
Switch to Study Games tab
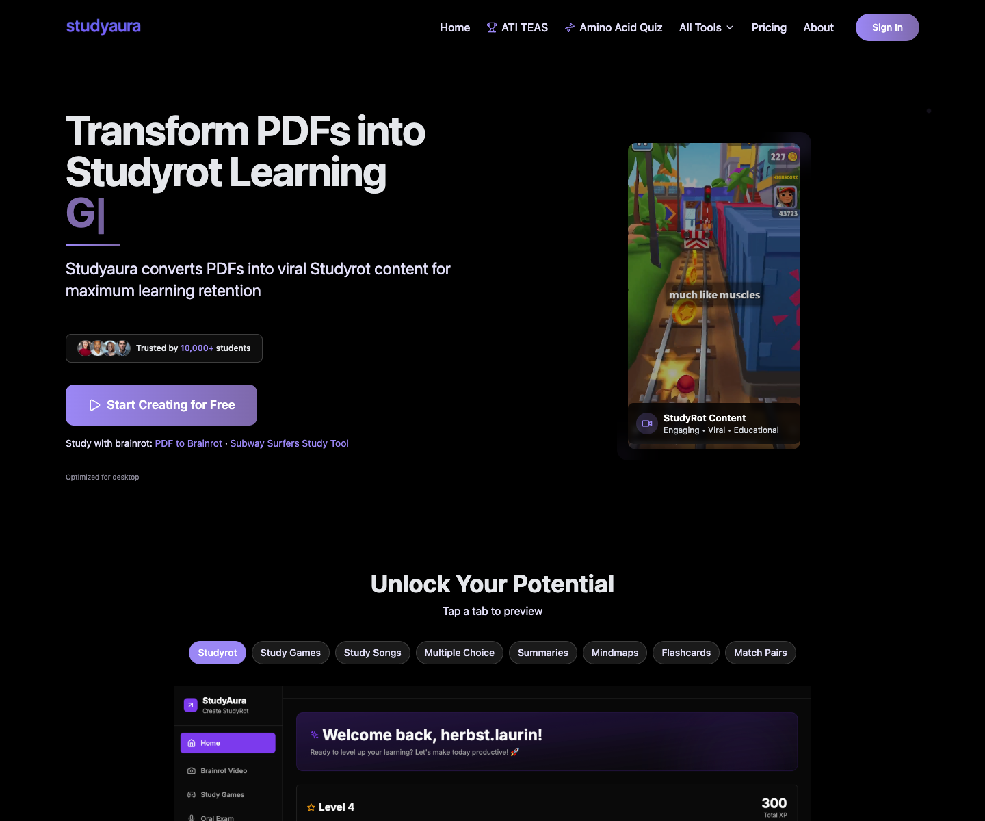point(291,653)
